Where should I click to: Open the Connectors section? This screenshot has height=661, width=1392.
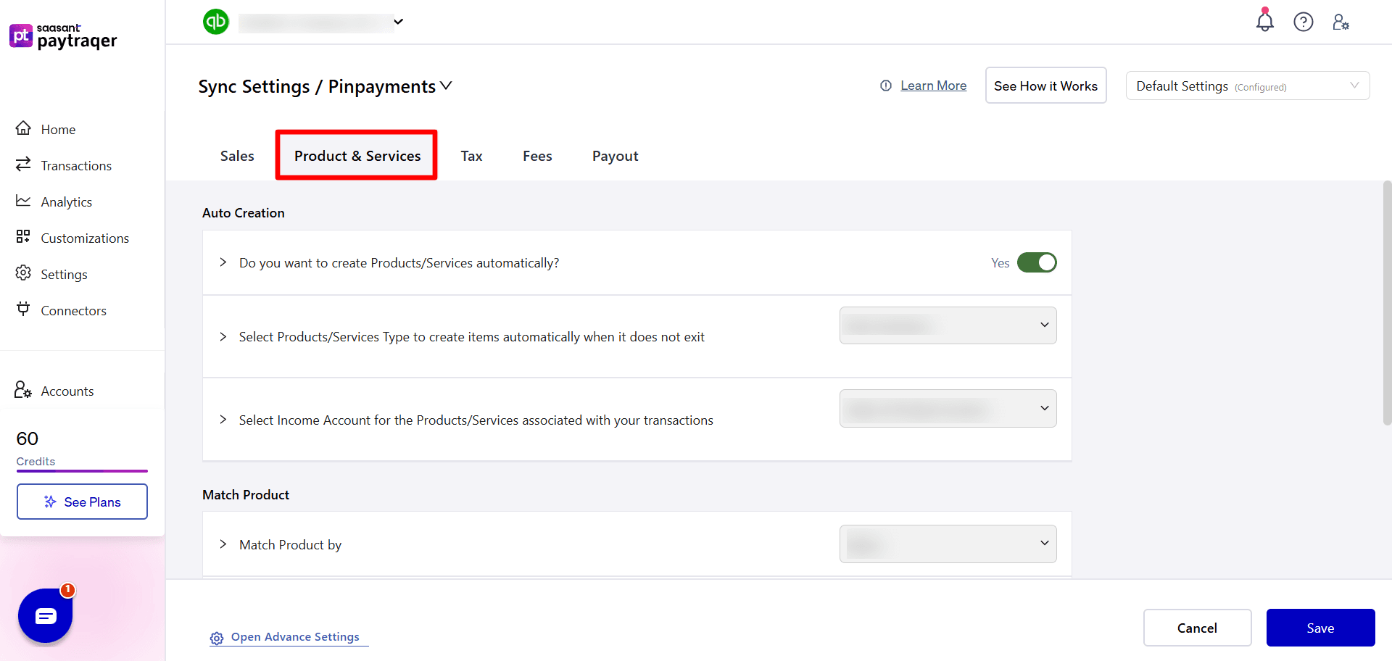72,310
